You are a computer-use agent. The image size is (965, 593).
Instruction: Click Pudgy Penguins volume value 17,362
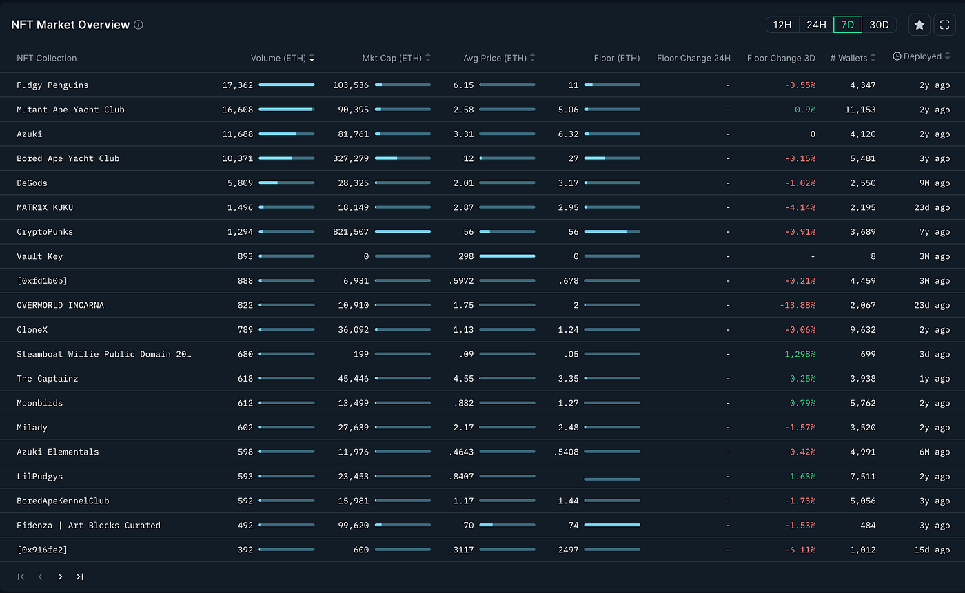pos(238,85)
